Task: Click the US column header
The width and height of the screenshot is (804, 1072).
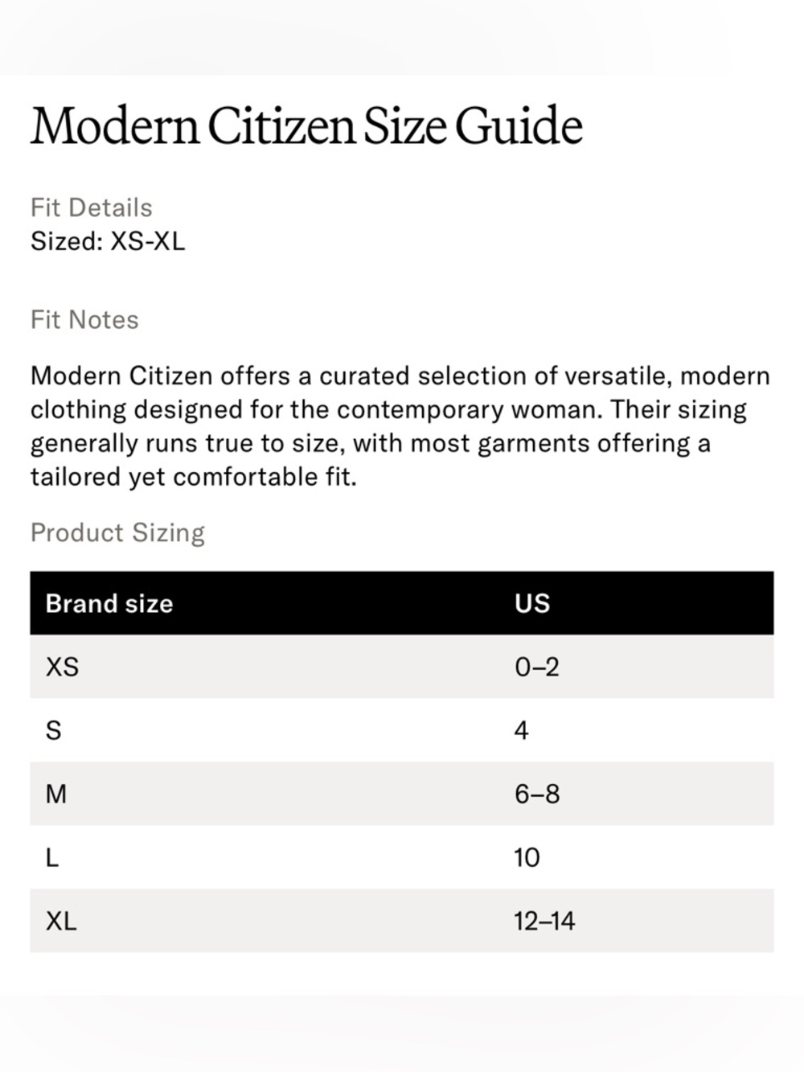Action: [532, 603]
